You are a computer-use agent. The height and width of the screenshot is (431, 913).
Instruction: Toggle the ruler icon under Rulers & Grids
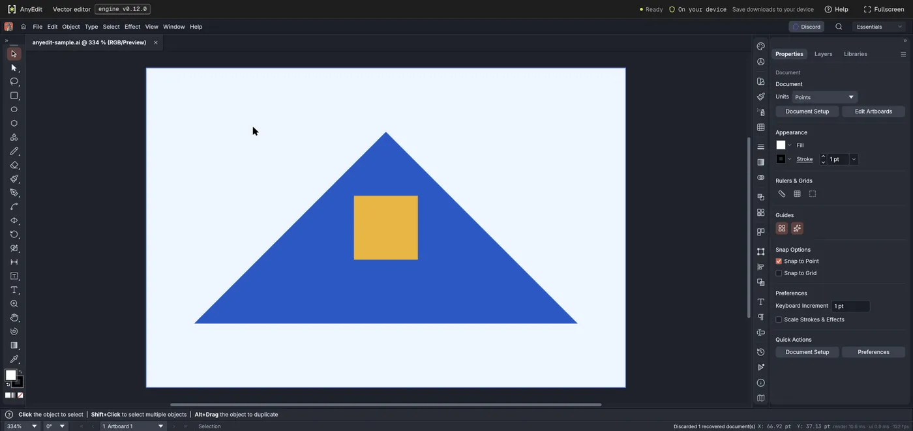pos(782,194)
